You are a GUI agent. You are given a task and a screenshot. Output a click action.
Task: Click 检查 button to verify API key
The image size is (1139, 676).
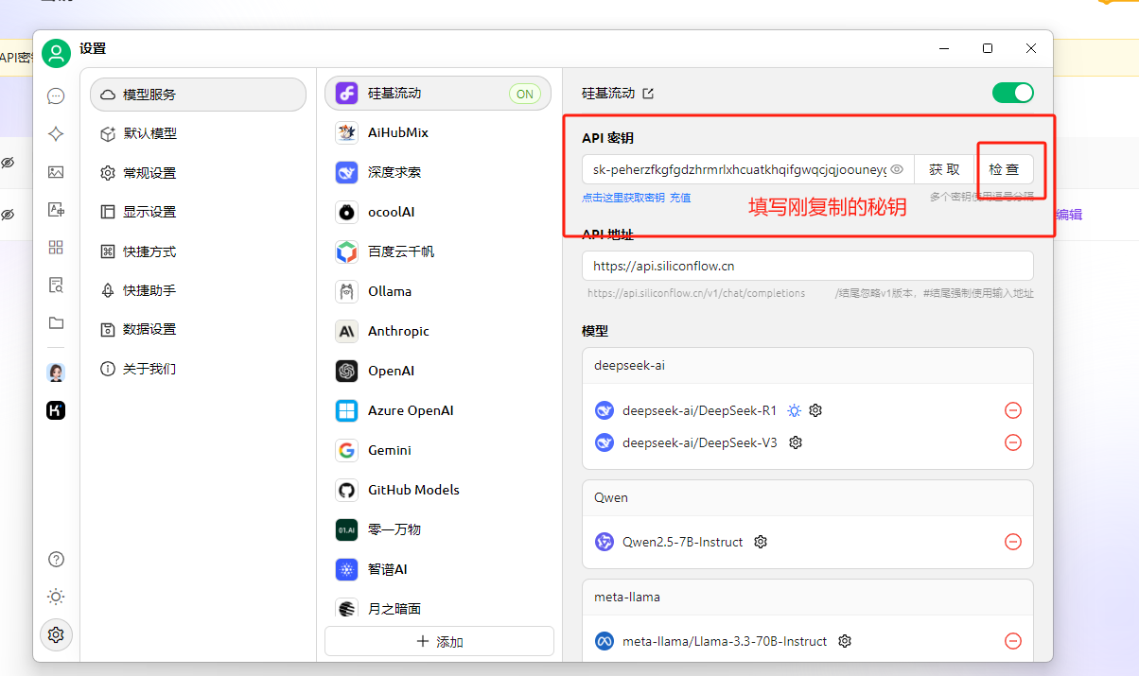[x=1005, y=169]
